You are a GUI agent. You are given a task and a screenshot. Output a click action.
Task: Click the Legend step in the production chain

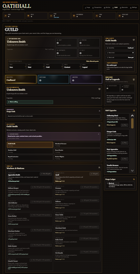[x=90, y=66]
